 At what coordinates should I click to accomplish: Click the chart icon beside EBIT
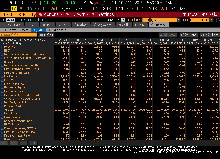coord(2,51)
